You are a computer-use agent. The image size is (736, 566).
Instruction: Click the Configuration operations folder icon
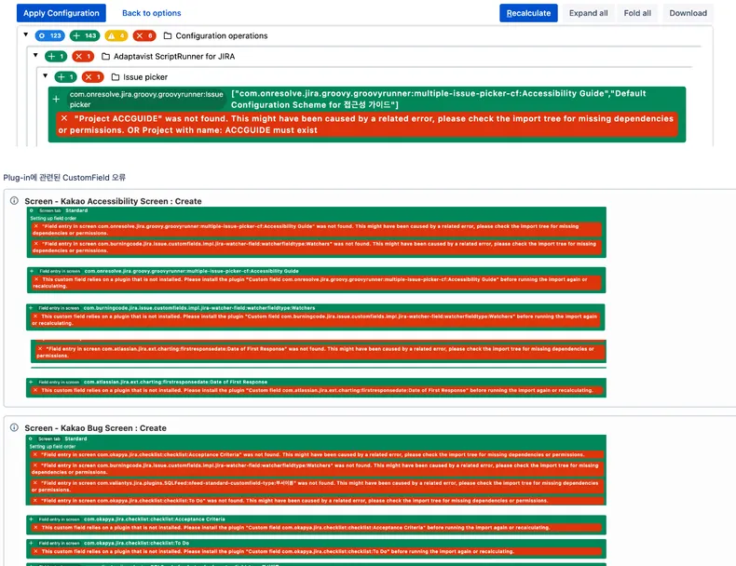(x=168, y=35)
